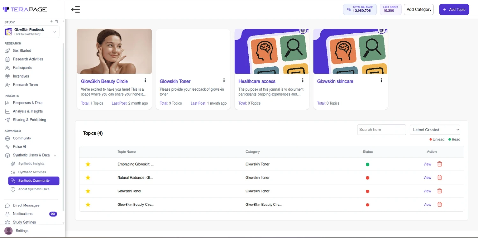Open the study filter sliders icon
This screenshot has width=478, height=238.
pos(57,21)
